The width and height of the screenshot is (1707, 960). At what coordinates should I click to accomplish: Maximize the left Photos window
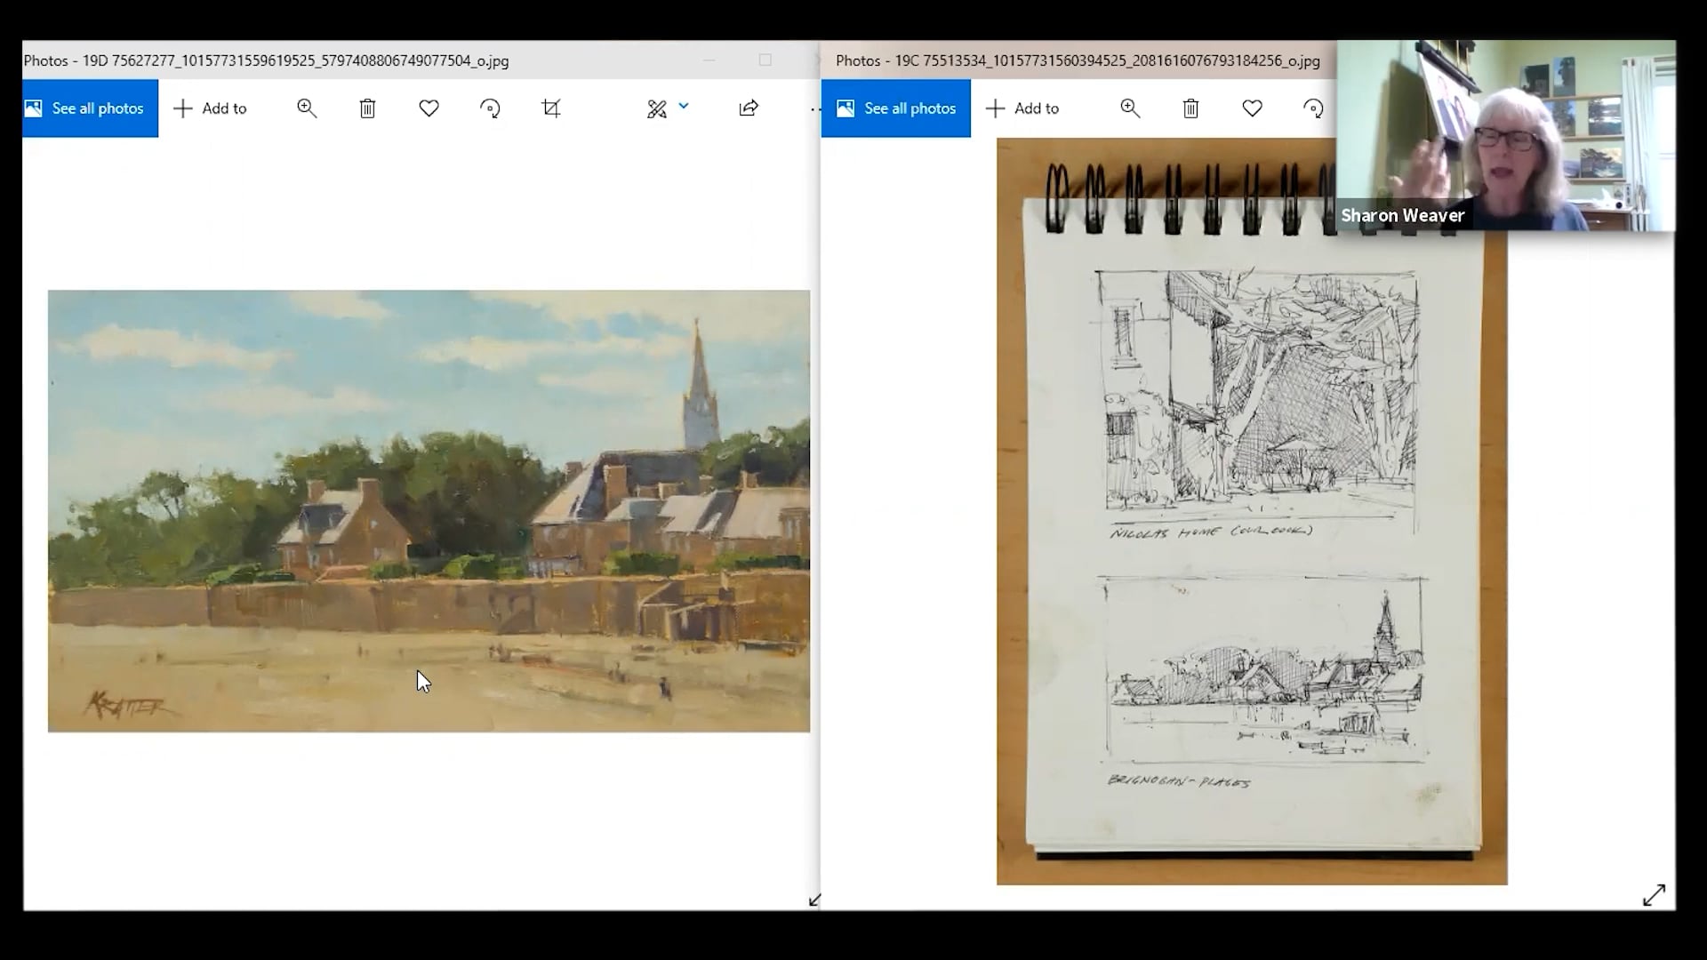765,60
